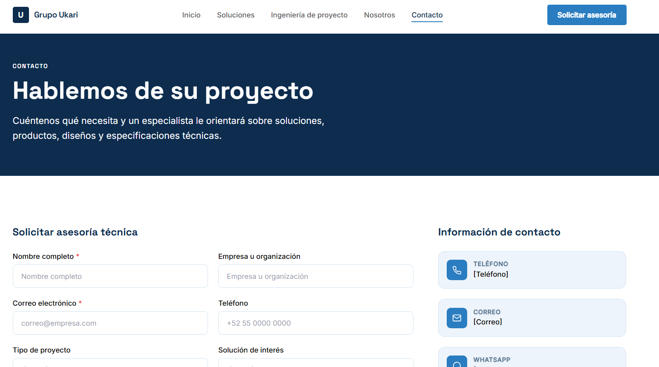This screenshot has width=659, height=367.
Task: Click the Grupo Ukari brand name
Action: pyautogui.click(x=56, y=15)
